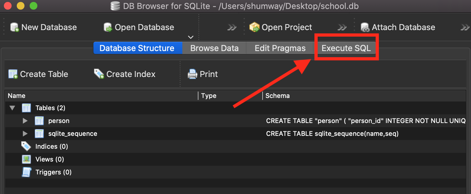Viewport: 471px width, 194px height.
Task: Click the New Database toolbar icon
Action: coord(15,27)
